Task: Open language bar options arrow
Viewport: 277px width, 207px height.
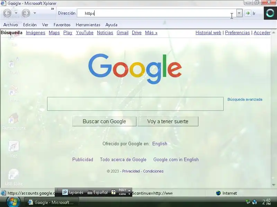Action: [129, 194]
